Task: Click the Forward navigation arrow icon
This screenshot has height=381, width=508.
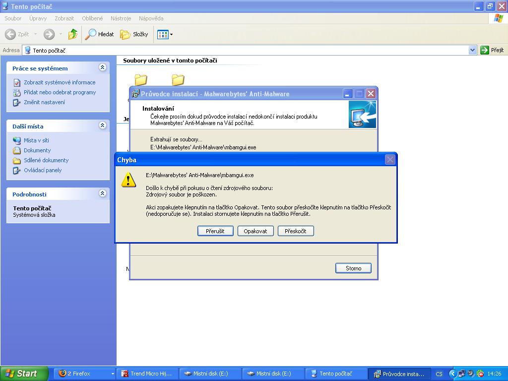Action: [49, 34]
